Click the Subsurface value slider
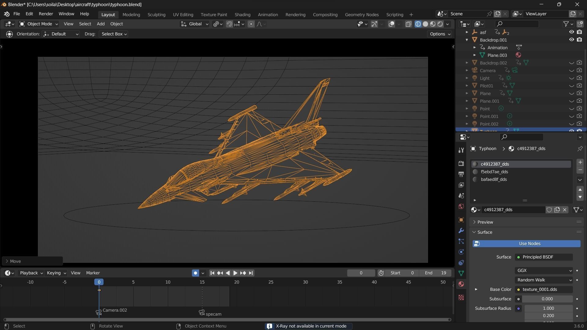 (547, 299)
